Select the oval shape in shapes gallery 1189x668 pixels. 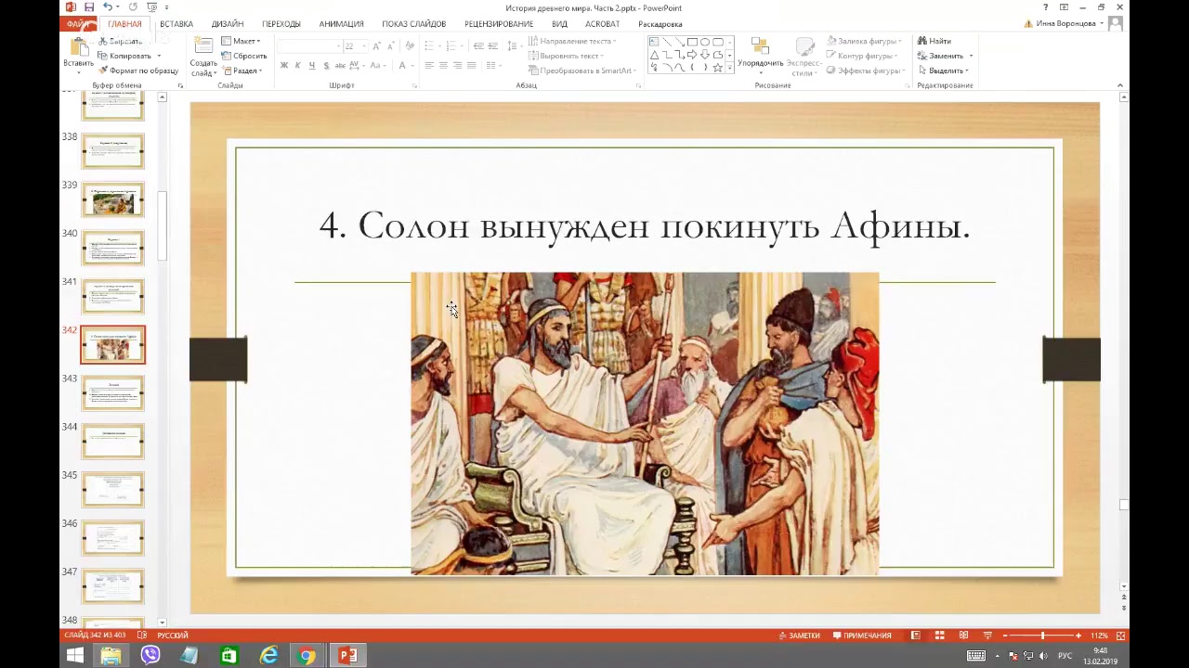[705, 42]
